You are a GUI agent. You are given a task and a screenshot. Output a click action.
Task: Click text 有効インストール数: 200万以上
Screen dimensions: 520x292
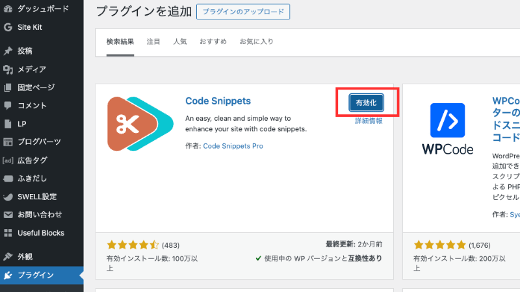click(460, 263)
